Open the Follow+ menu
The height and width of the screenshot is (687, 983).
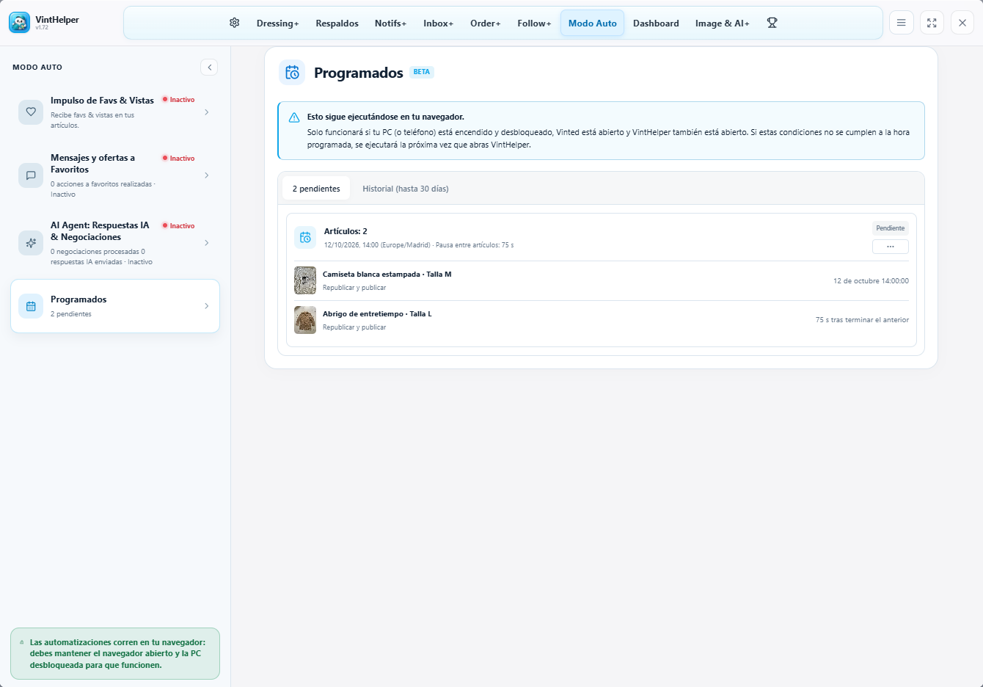[x=534, y=23]
